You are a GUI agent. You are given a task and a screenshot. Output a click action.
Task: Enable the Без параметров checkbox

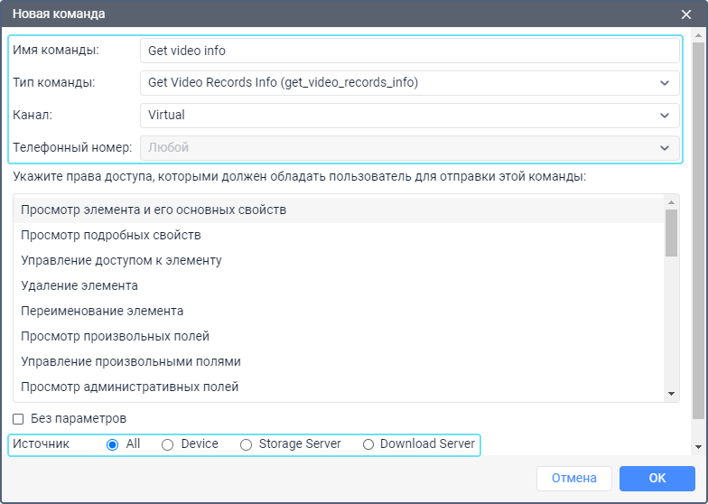tap(18, 419)
